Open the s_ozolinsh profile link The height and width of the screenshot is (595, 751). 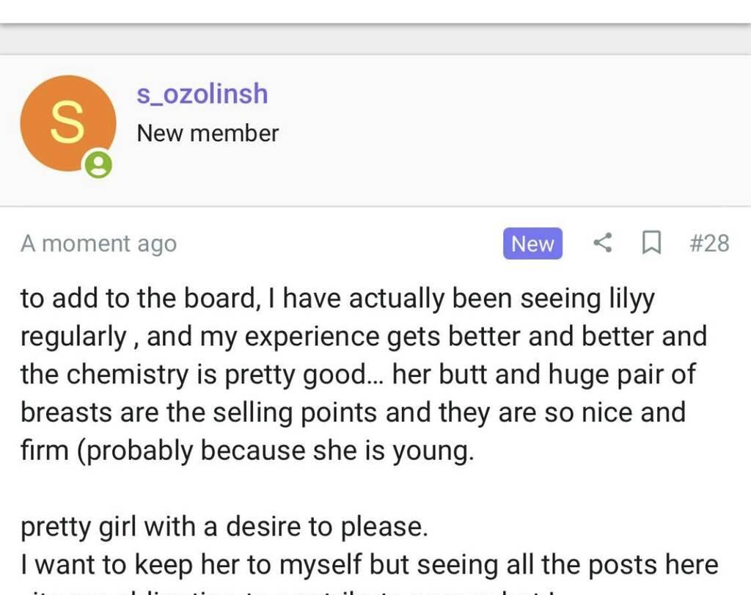pyautogui.click(x=202, y=94)
